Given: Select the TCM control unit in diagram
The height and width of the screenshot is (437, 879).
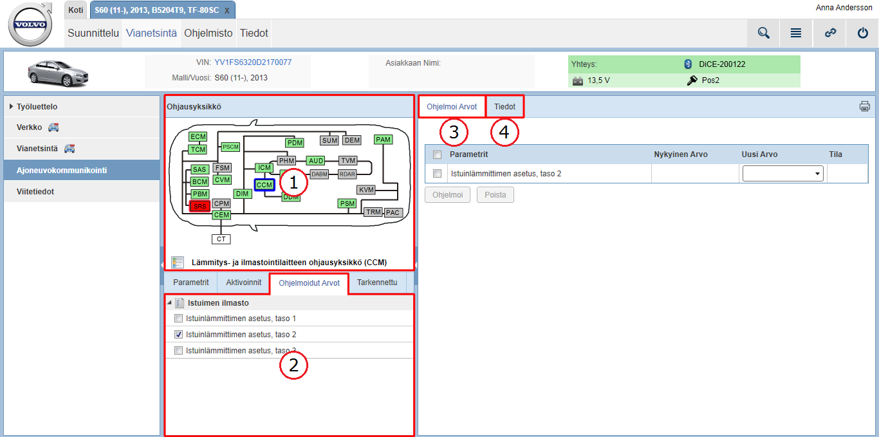Looking at the screenshot, I should click(198, 150).
